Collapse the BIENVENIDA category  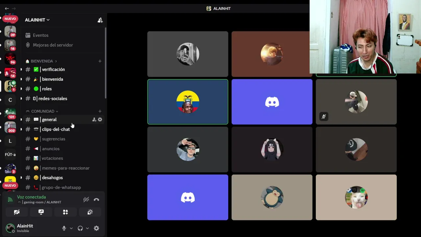[x=41, y=61]
